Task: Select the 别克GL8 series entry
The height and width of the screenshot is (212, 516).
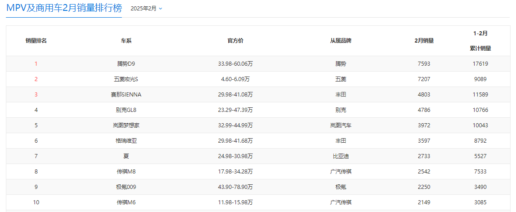Action: coord(126,110)
